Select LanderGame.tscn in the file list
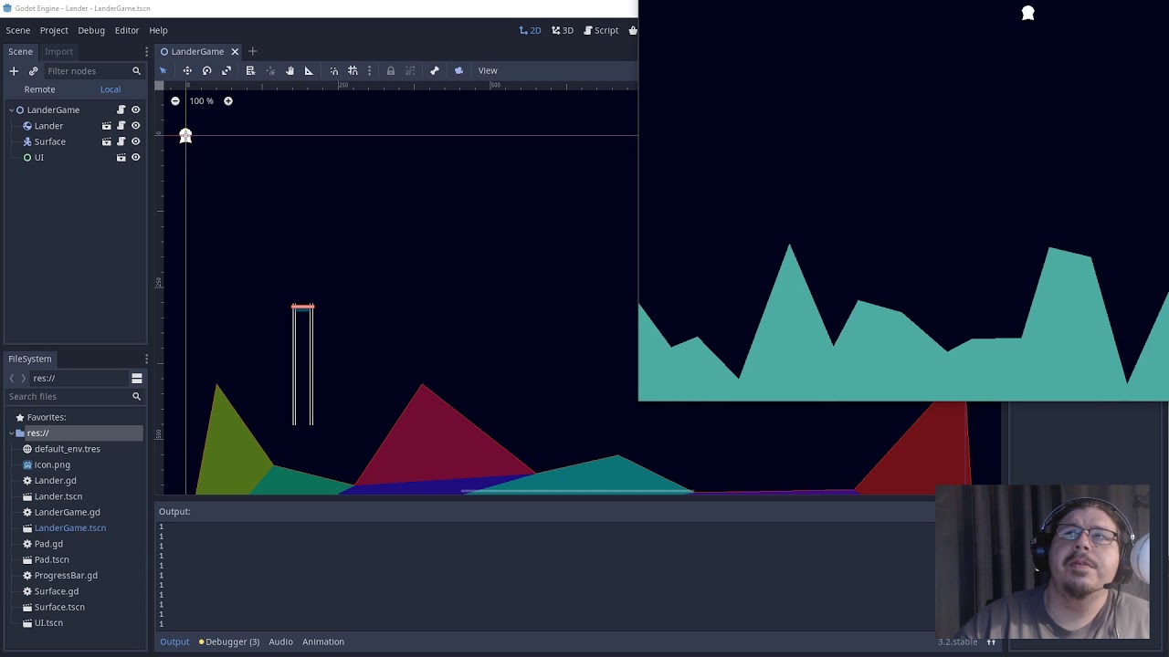This screenshot has width=1169, height=657. 70,527
